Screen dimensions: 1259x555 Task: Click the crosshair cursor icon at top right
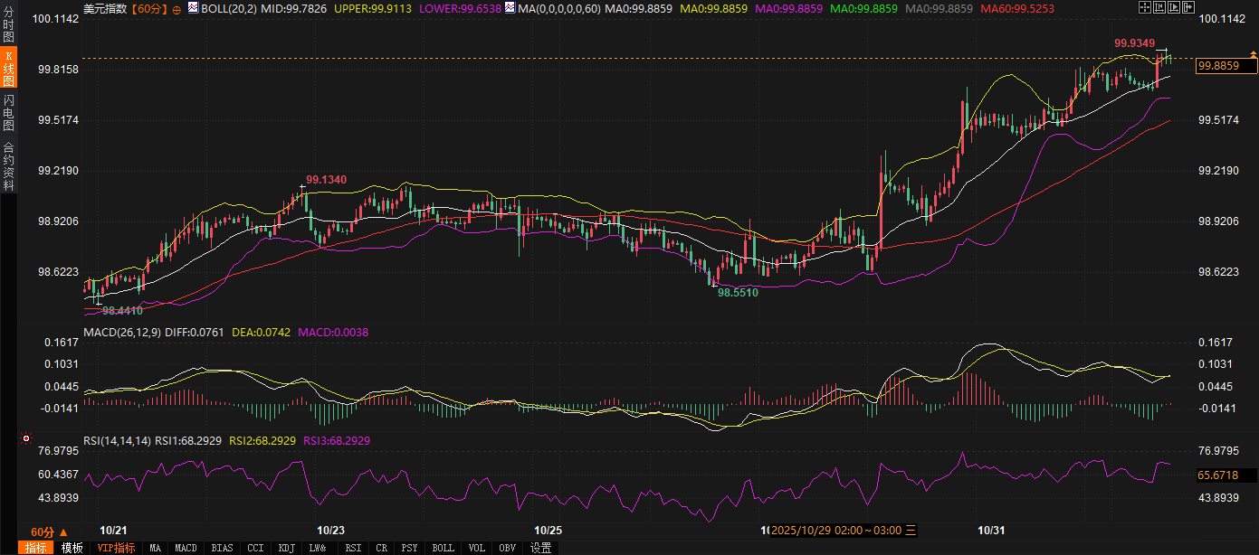pyautogui.click(x=1145, y=8)
